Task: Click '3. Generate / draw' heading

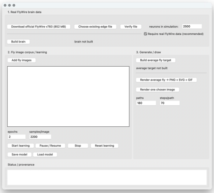Action: click(148, 52)
